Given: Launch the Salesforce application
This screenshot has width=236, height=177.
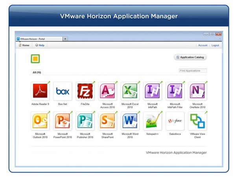Looking at the screenshot, I should click(175, 121).
